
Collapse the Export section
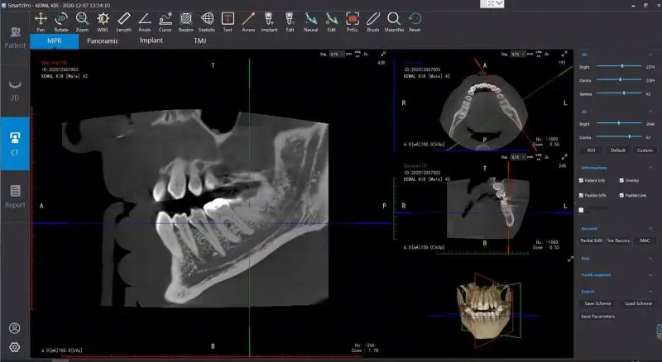(x=650, y=291)
